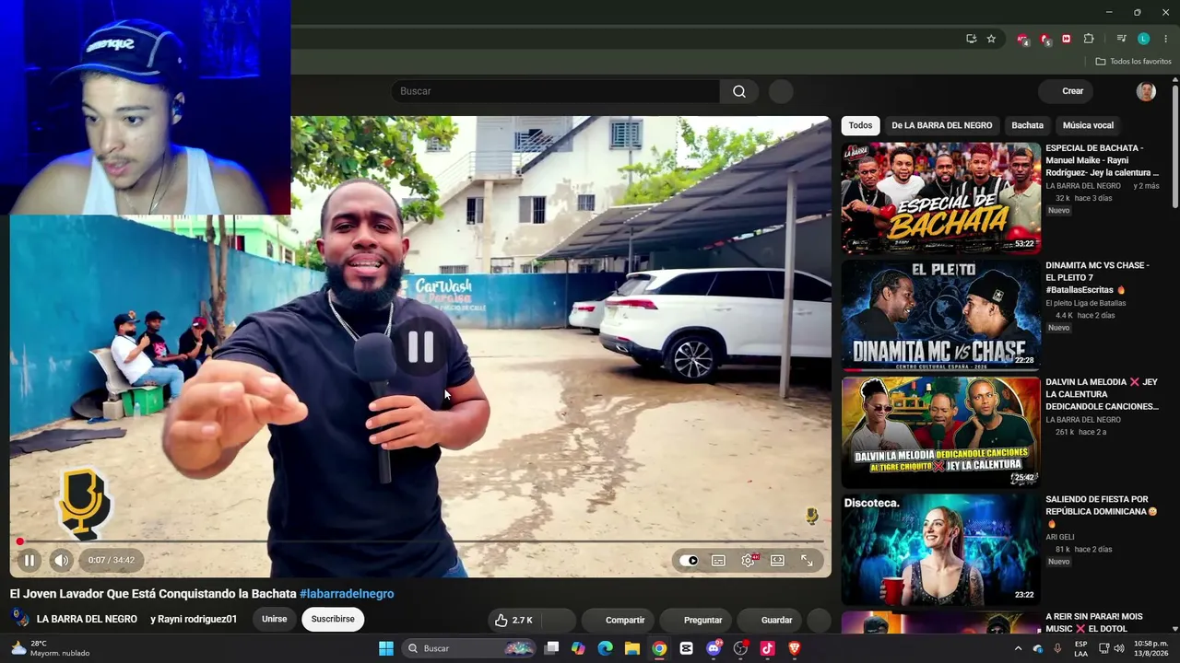This screenshot has width=1180, height=663.
Task: Open the Dalvin La Melodia video thumbnail
Action: click(x=940, y=432)
